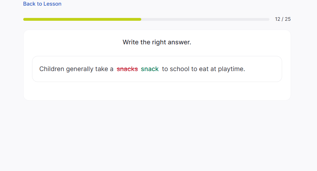Click the word 'playtime.' at the sentence end
The image size is (317, 171).
[x=231, y=69]
